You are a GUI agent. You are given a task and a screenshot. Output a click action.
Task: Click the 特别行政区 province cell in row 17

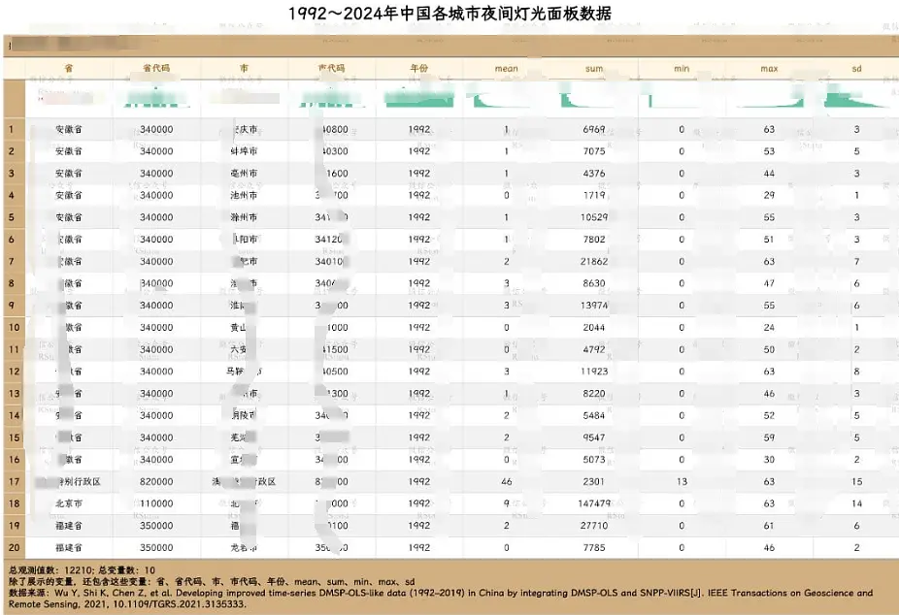tap(69, 481)
